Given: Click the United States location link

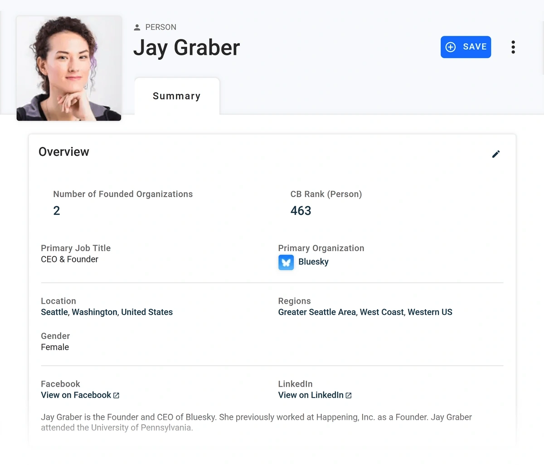Looking at the screenshot, I should tap(147, 312).
